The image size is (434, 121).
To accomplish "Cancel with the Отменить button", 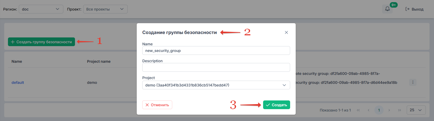I will 157,105.
